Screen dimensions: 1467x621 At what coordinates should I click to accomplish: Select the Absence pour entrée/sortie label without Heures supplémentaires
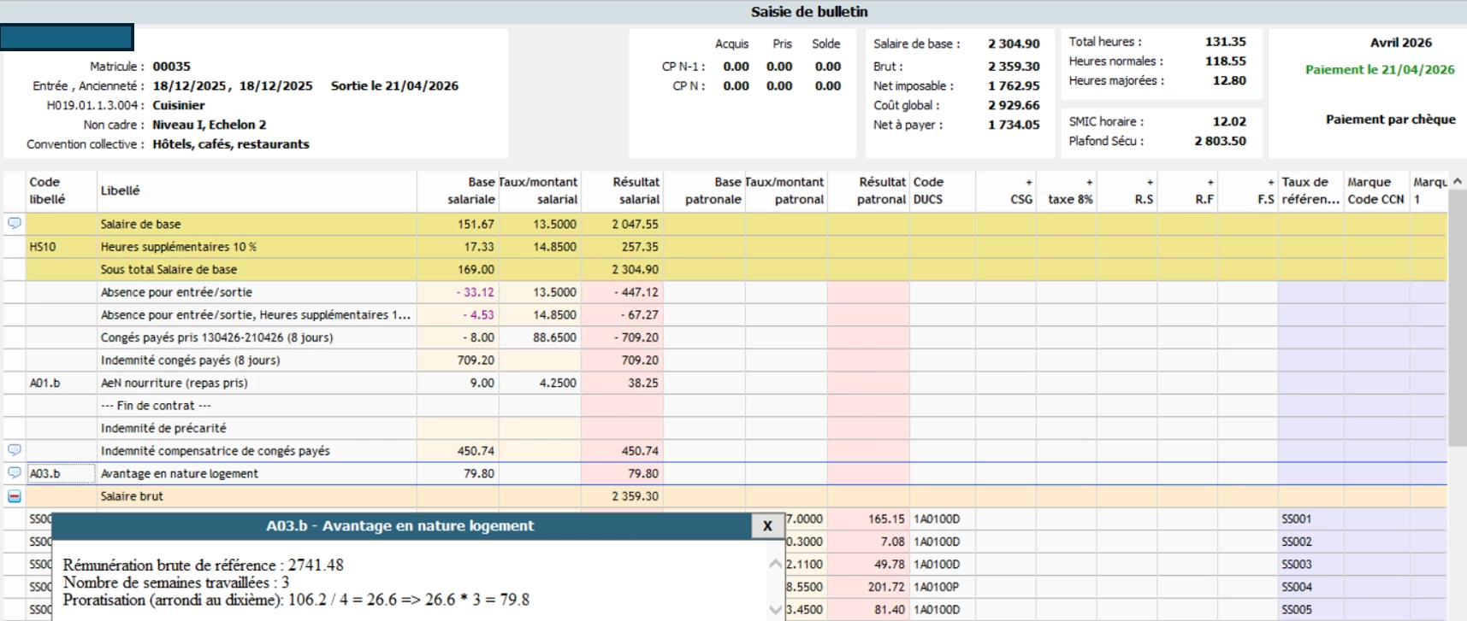point(176,292)
